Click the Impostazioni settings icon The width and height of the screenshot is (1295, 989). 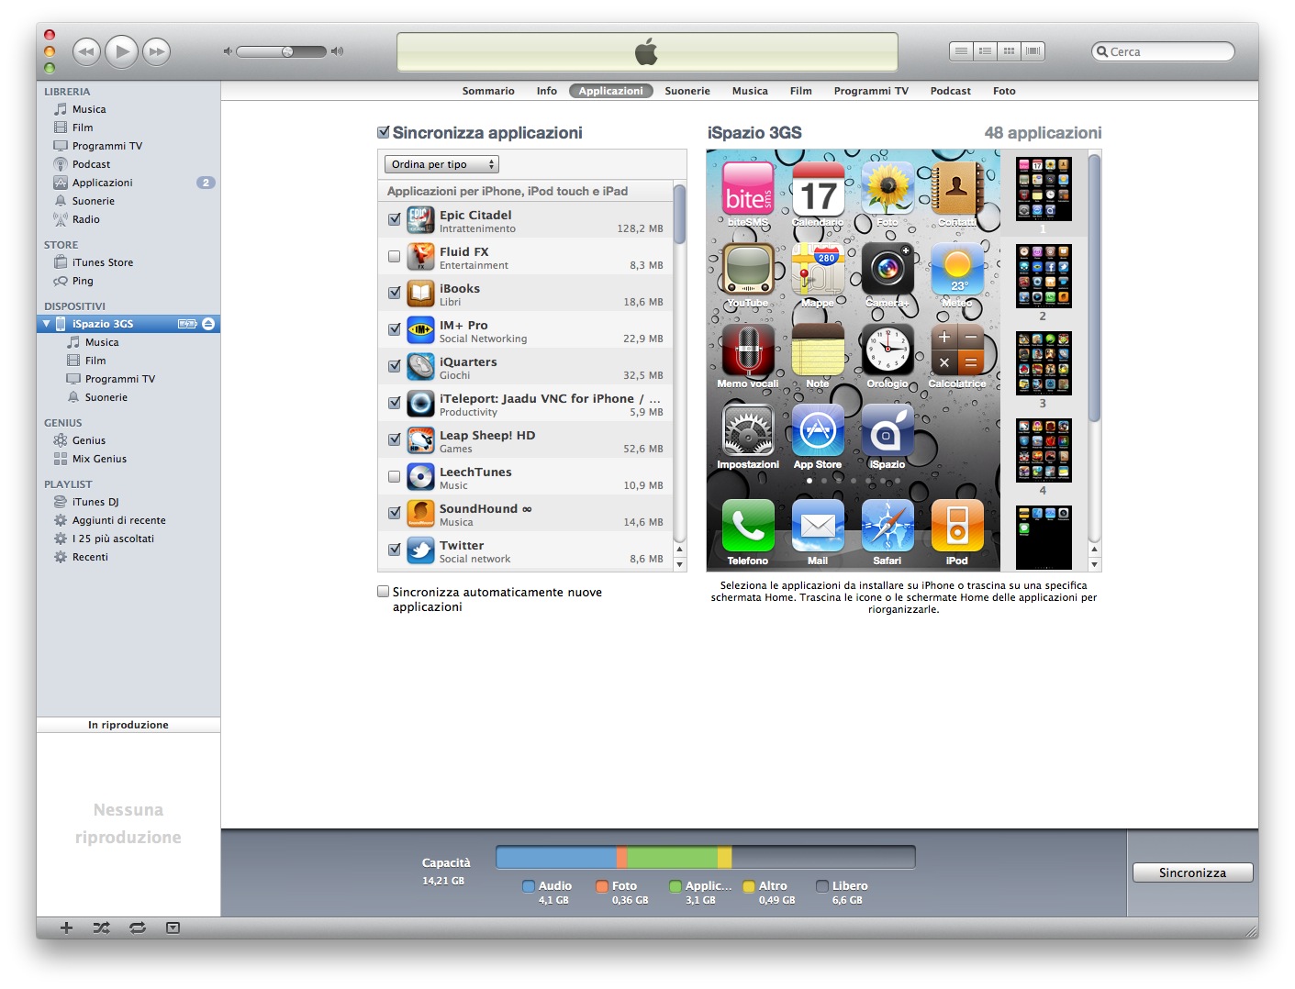click(x=747, y=431)
